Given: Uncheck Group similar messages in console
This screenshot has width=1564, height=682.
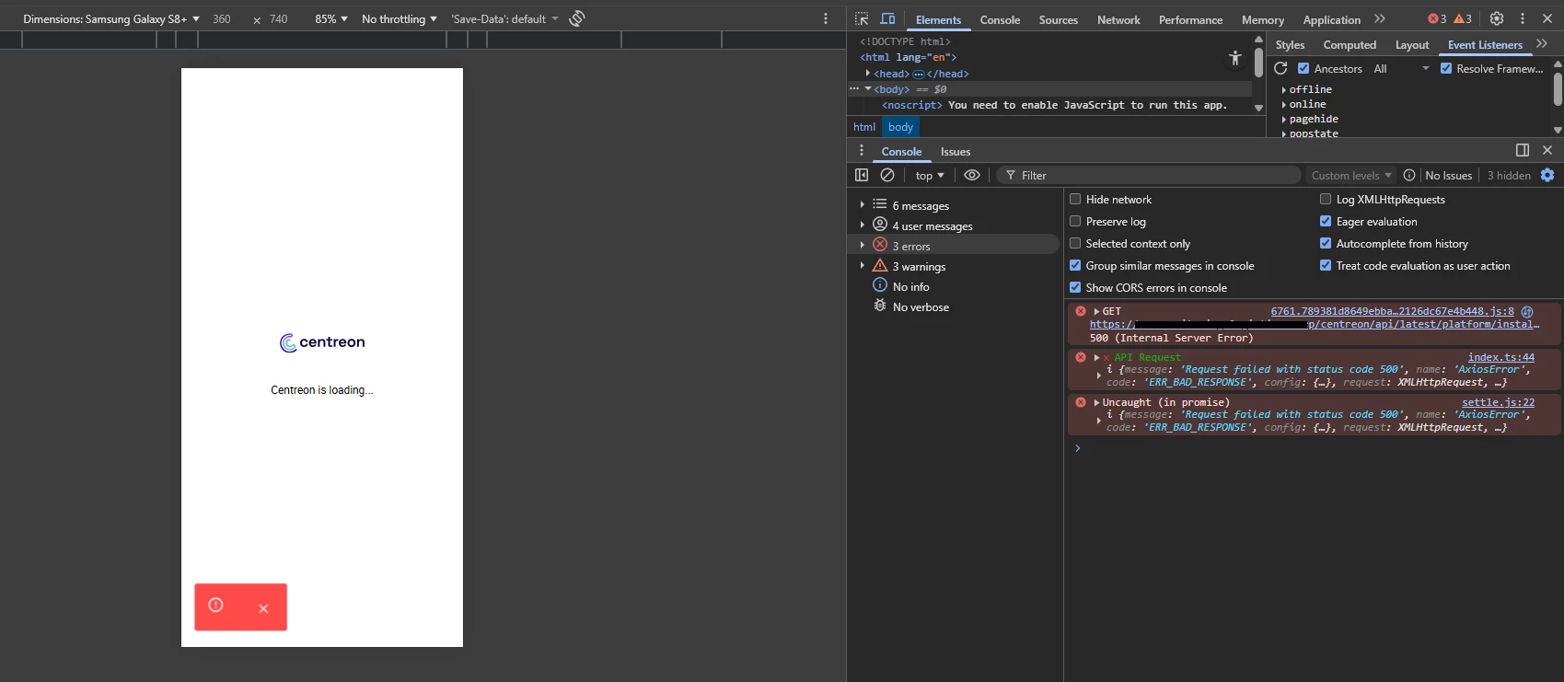Looking at the screenshot, I should coord(1075,265).
